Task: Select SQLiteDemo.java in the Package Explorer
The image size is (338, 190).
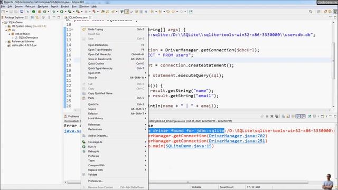Action: coord(28,37)
